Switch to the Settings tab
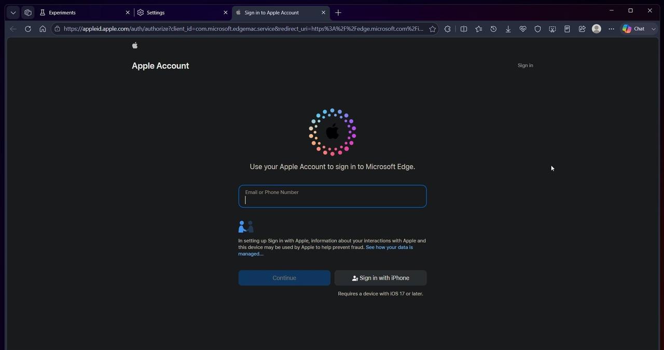 [182, 12]
